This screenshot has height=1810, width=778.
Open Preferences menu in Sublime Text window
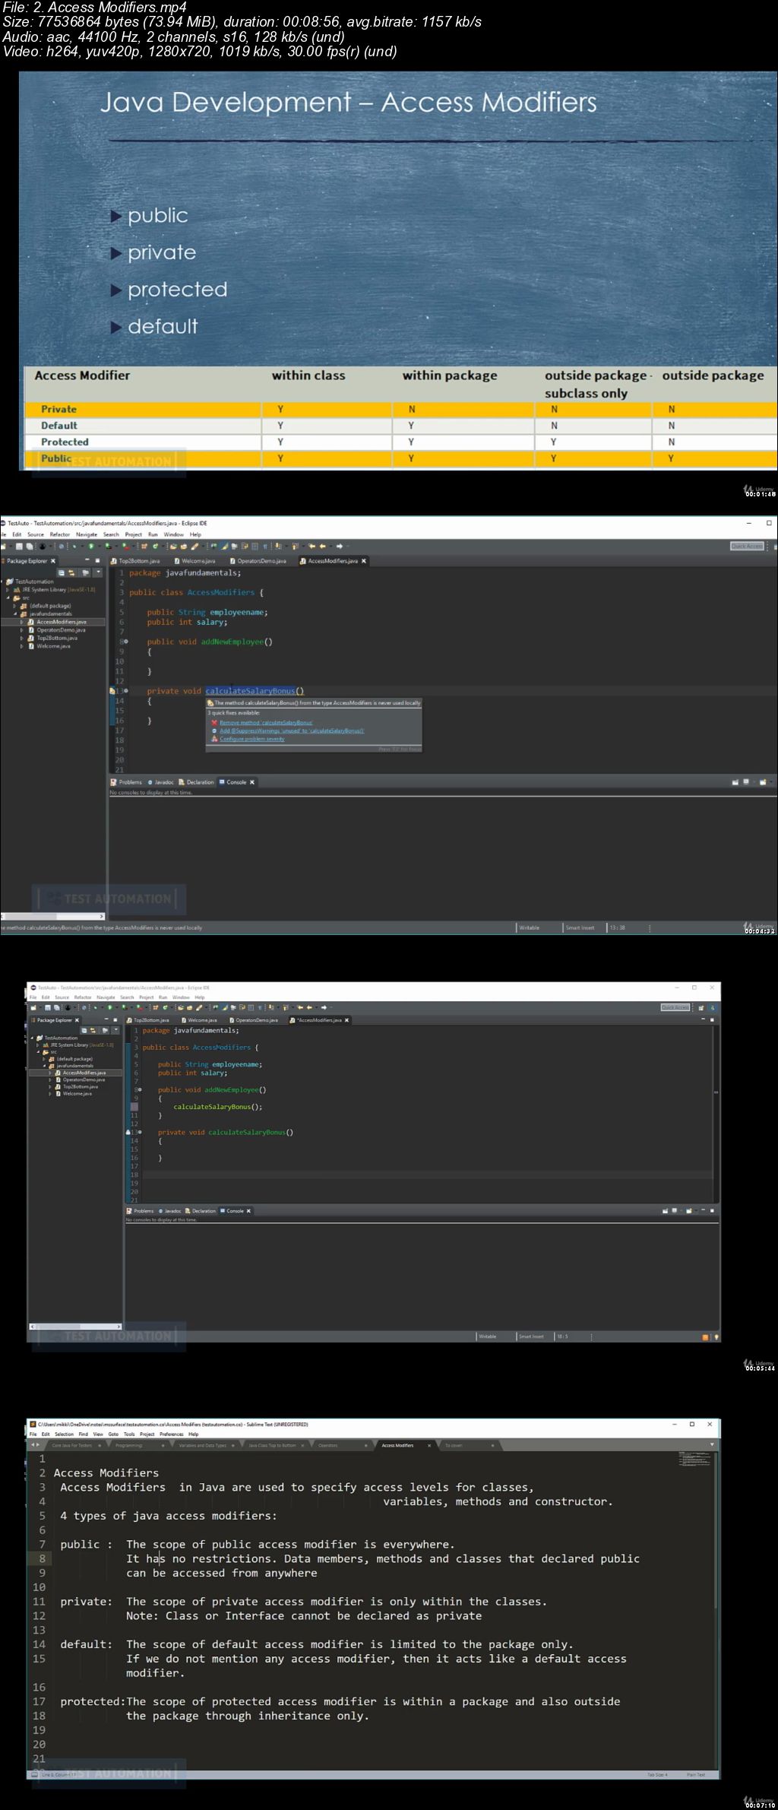[x=172, y=1434]
